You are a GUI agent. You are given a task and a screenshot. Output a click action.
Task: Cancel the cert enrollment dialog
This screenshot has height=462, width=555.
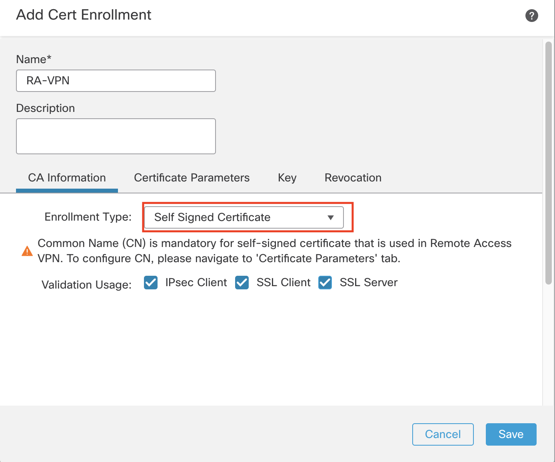pos(443,434)
